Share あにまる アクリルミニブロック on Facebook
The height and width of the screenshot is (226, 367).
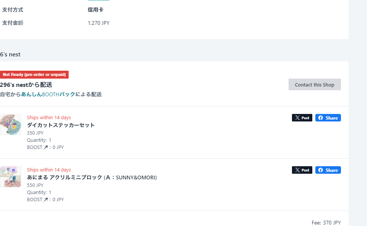tap(328, 170)
